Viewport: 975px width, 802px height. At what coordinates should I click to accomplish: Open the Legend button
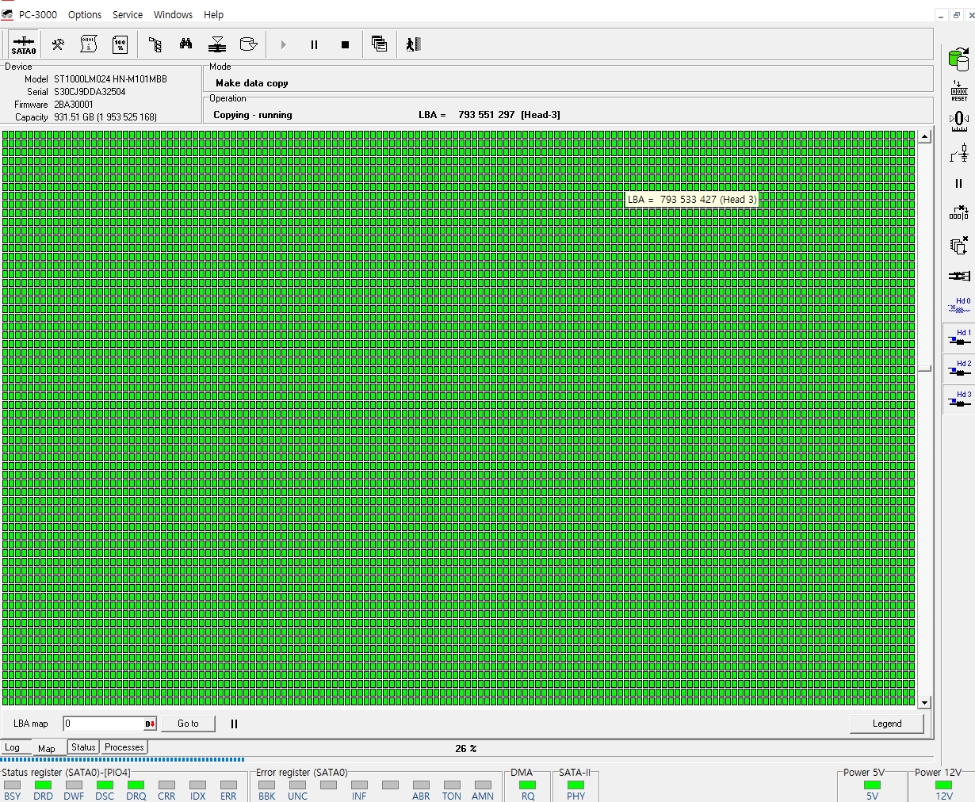tap(886, 724)
